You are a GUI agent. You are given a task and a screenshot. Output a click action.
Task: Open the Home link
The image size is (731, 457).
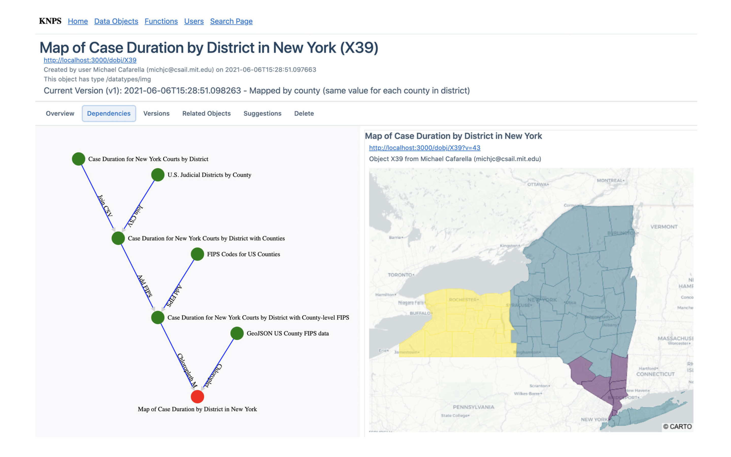coord(78,21)
